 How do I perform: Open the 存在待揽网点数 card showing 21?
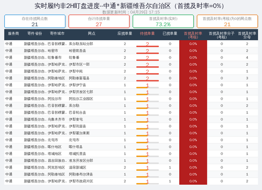pos(35,21)
